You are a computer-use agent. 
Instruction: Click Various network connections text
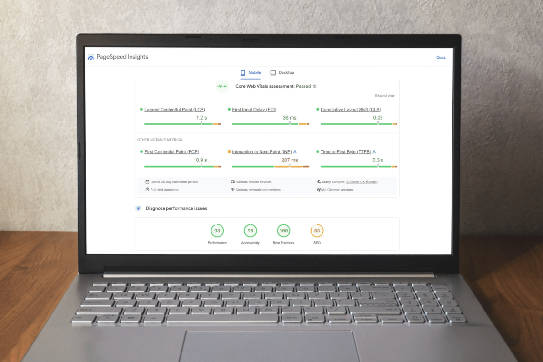258,190
